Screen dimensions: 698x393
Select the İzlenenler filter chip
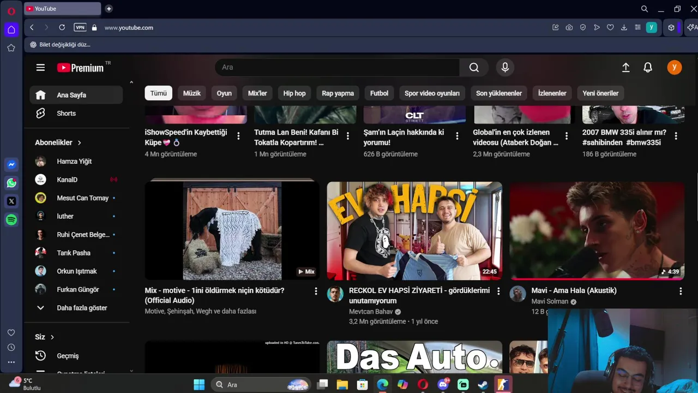[x=552, y=93]
